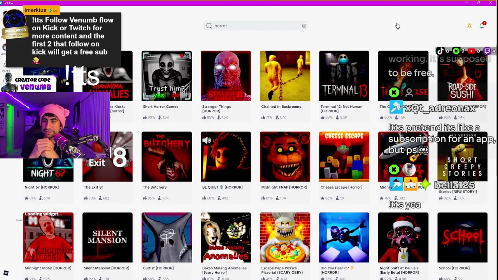Open Night Shift at Paulie's thumbnail
The image size is (498, 280).
[x=403, y=238]
